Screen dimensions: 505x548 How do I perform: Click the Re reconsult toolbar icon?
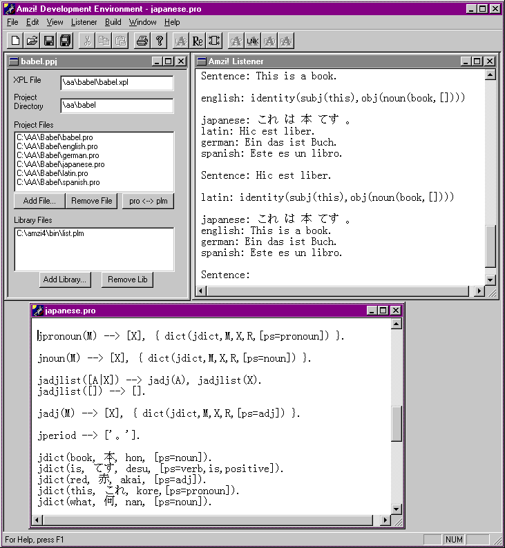[198, 41]
